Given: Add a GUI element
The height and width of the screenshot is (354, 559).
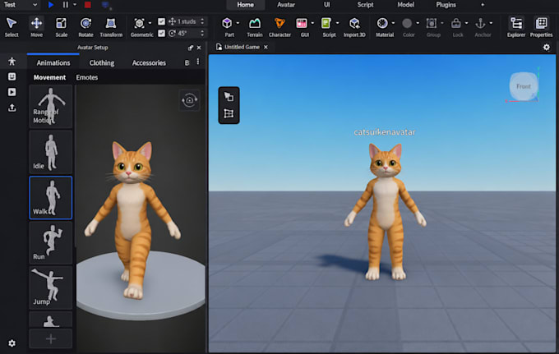Looking at the screenshot, I should point(302,24).
